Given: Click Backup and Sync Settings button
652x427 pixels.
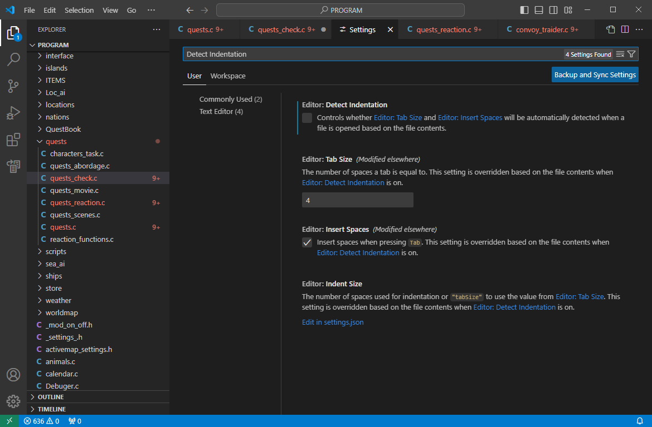Looking at the screenshot, I should (x=595, y=75).
